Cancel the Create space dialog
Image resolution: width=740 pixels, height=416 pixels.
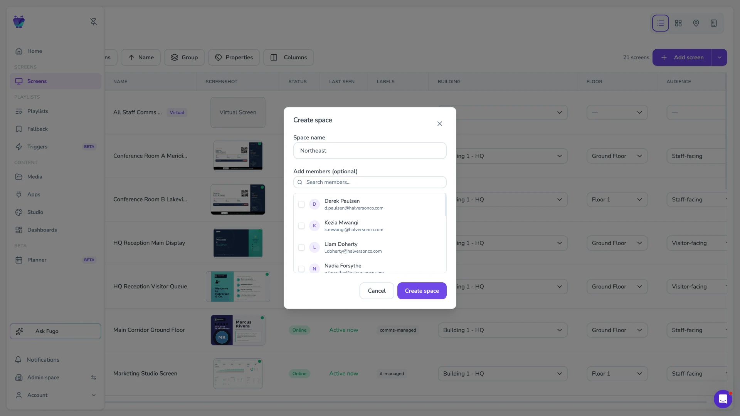pos(377,291)
